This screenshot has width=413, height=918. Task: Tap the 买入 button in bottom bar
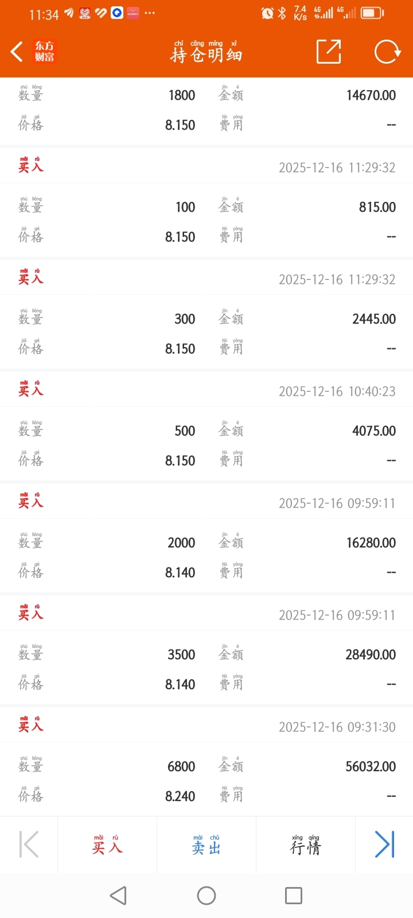[x=107, y=845]
